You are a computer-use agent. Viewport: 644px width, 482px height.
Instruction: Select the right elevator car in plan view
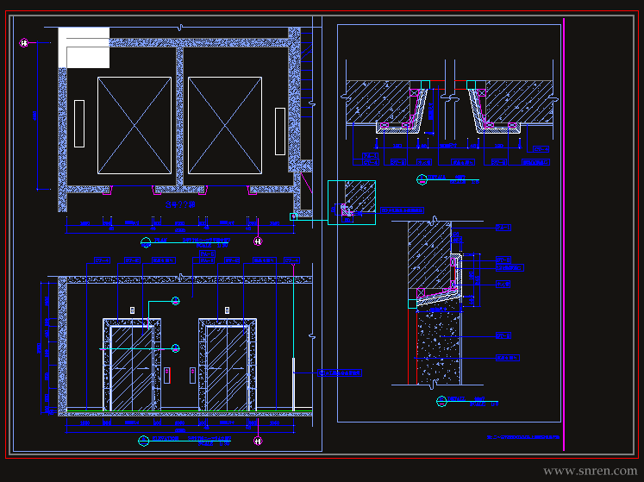click(x=225, y=125)
